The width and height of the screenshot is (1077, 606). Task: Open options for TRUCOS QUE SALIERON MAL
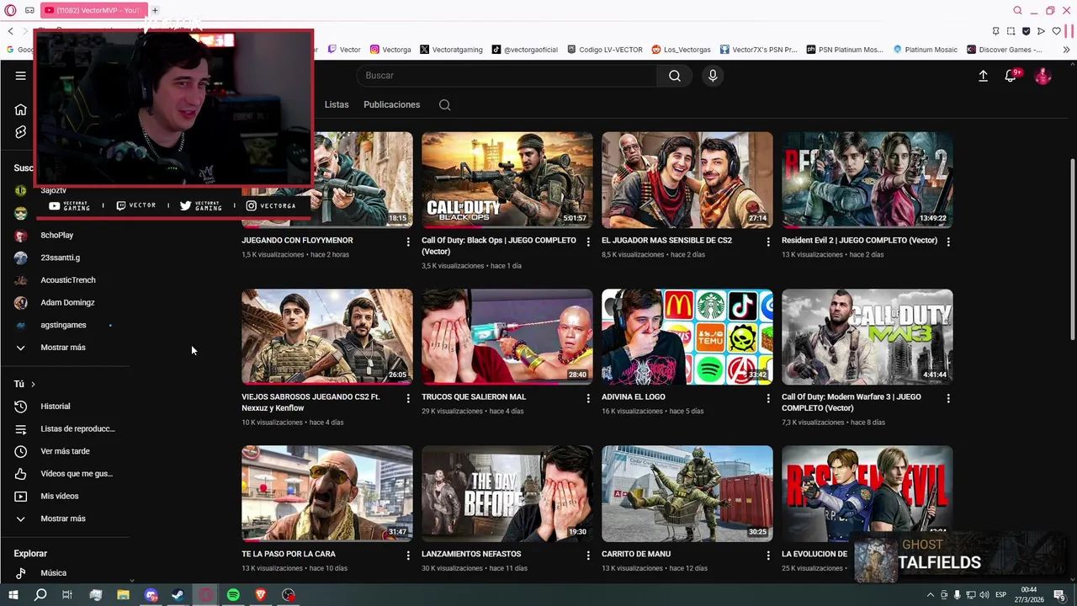point(588,398)
